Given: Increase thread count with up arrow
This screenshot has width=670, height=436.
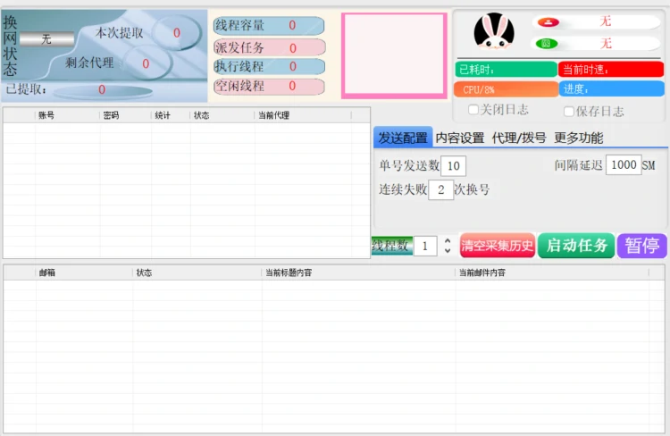Looking at the screenshot, I should click(x=448, y=241).
